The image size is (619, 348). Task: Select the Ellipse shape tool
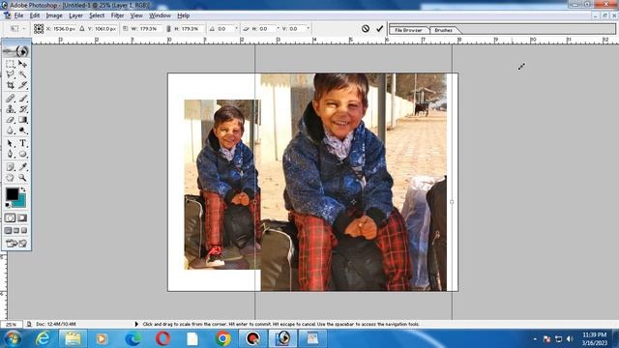coord(22,155)
